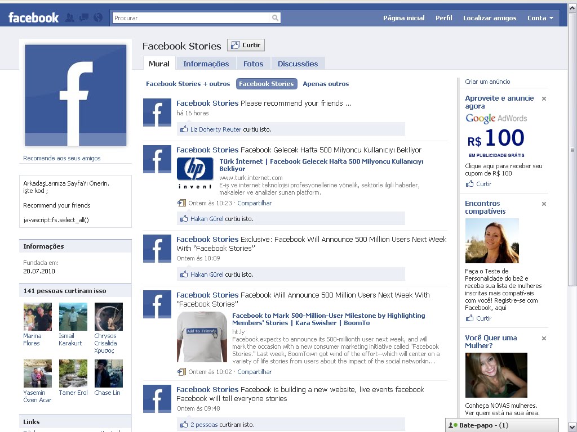Switch to the Discussões tab
This screenshot has height=432, width=577.
tap(298, 64)
